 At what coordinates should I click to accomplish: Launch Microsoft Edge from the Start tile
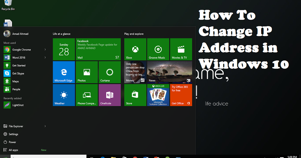(64, 72)
